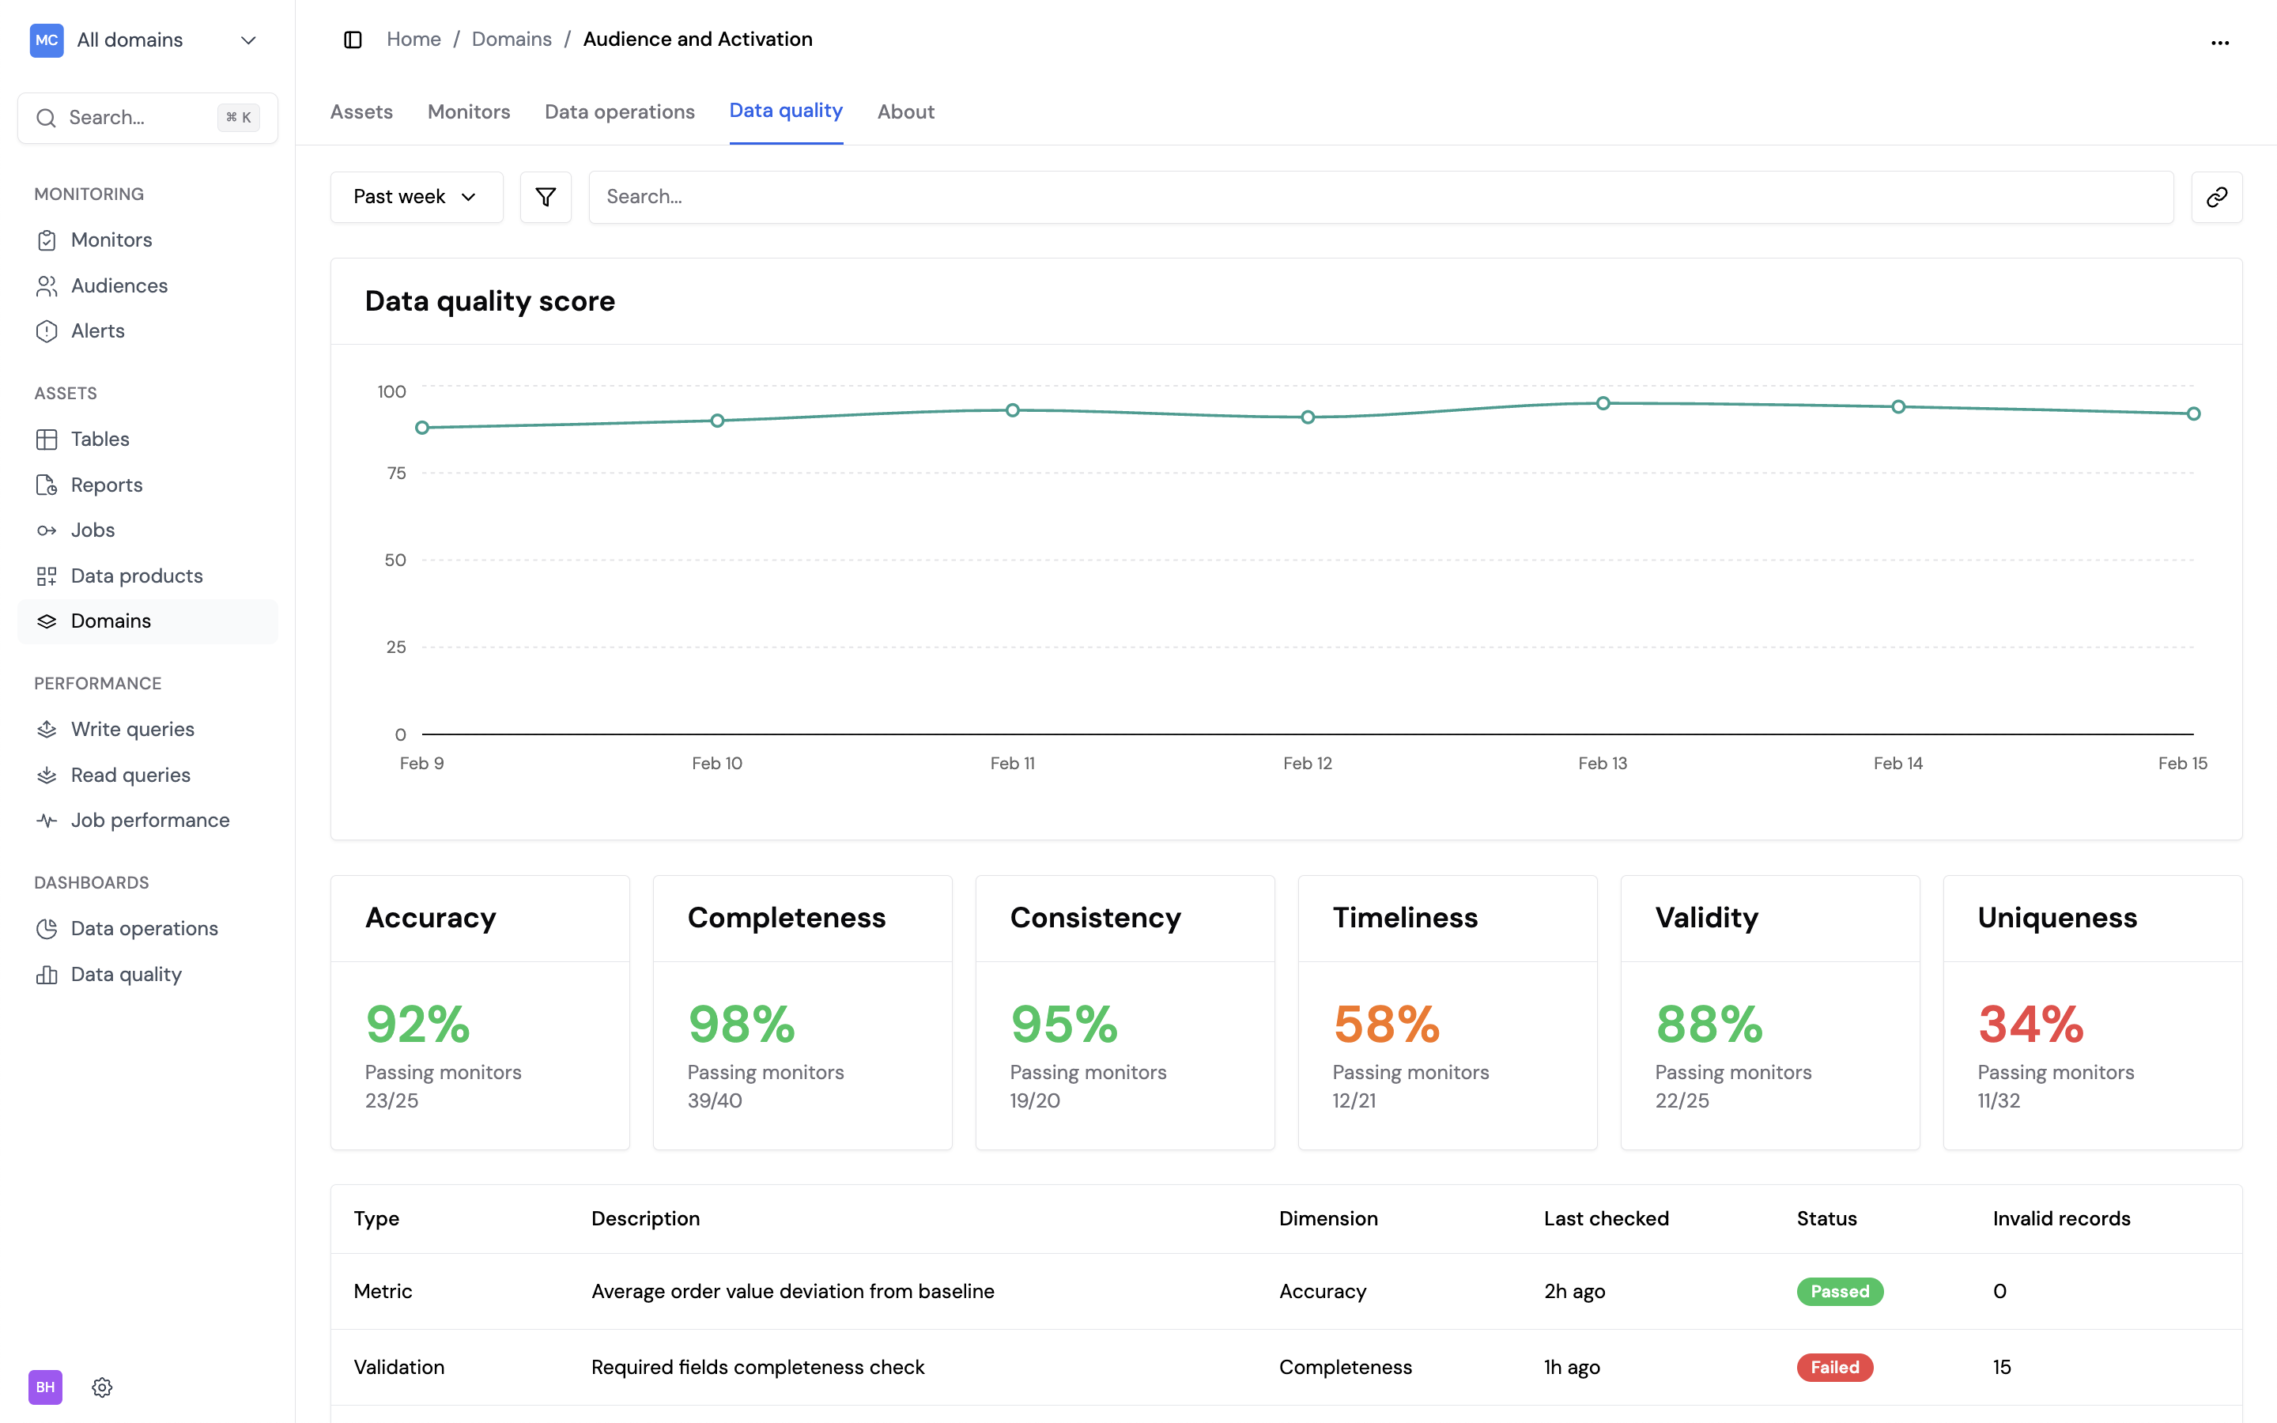2277x1423 pixels.
Task: Copy the page link icon
Action: click(x=2217, y=197)
